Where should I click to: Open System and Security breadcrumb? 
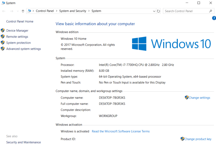73,11
